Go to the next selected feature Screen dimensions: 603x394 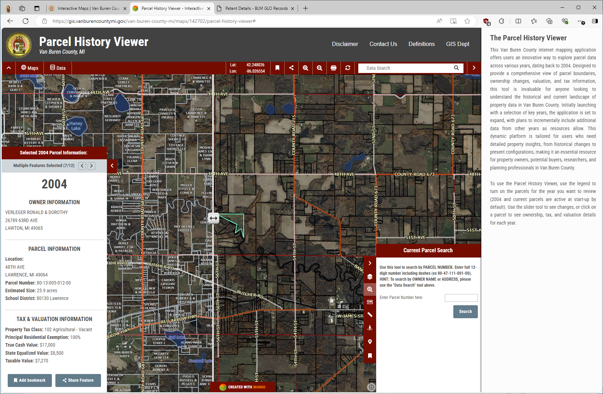92,166
